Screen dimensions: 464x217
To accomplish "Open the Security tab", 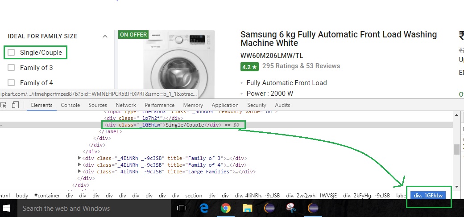I will click(x=257, y=105).
